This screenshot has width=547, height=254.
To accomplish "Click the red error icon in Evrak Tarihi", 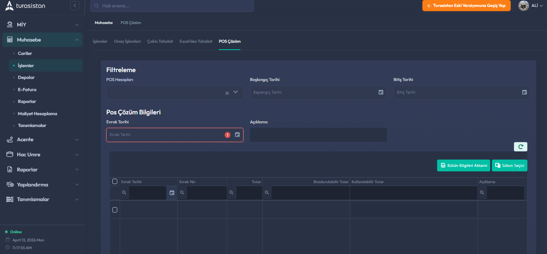I will tap(228, 135).
